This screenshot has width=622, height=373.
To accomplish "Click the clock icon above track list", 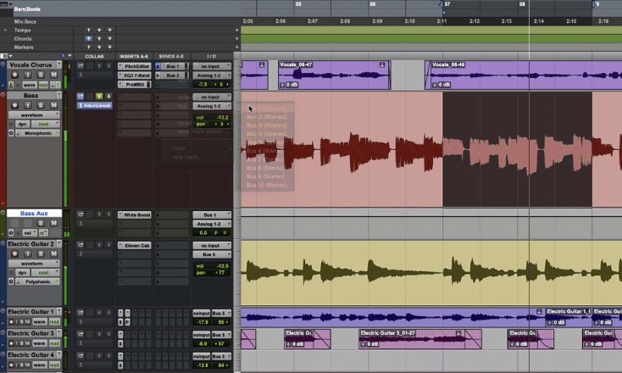I will pos(63,56).
